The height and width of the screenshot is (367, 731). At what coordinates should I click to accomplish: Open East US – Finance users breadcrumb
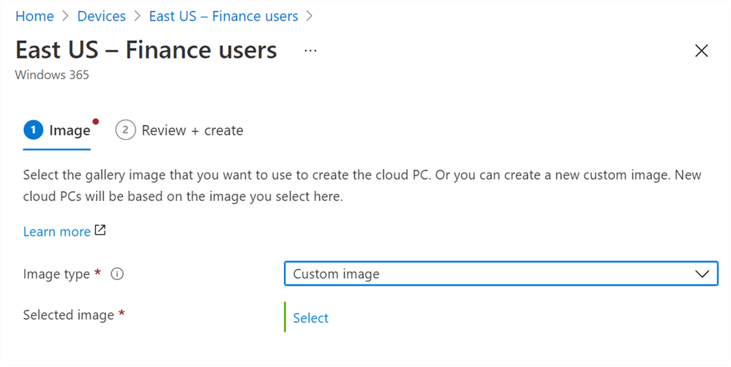pos(223,16)
